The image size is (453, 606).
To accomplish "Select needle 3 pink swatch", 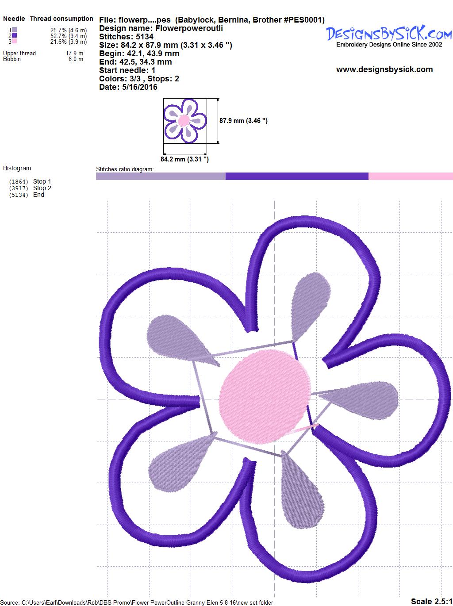I will [x=15, y=41].
